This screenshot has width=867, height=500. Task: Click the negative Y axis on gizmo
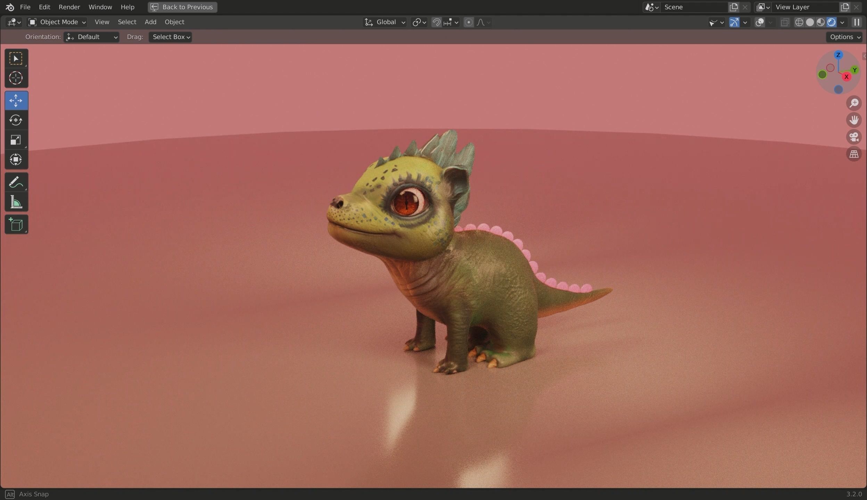[x=822, y=74]
